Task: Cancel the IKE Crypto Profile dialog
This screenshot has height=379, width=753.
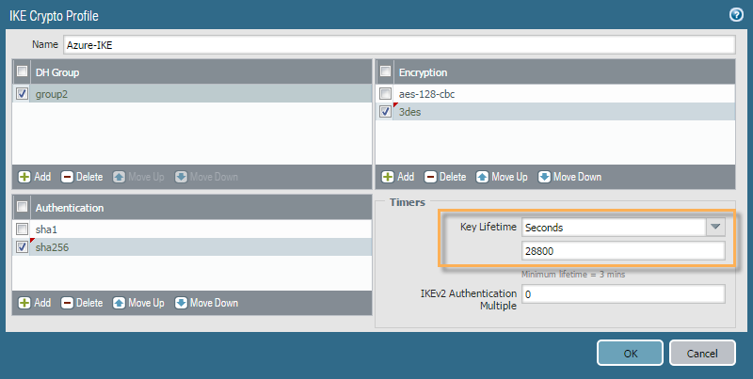Action: [x=702, y=353]
